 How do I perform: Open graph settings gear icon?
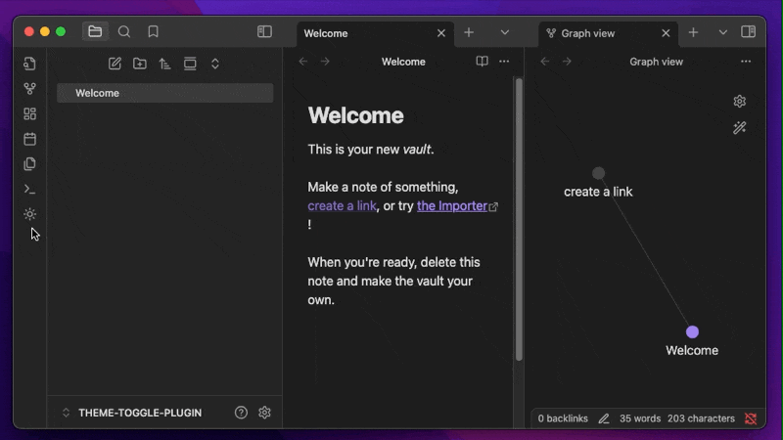740,102
